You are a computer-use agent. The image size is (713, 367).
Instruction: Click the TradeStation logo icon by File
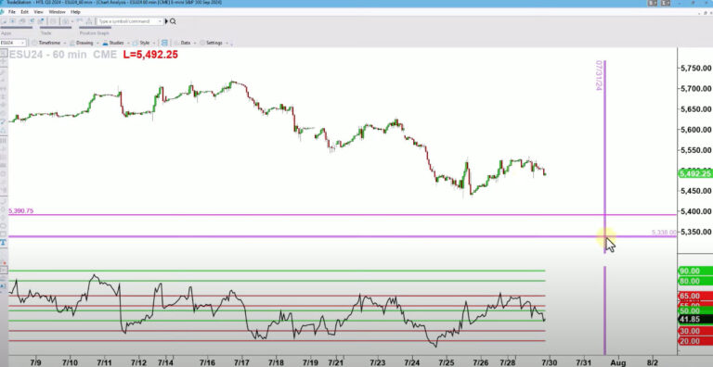click(x=2, y=12)
